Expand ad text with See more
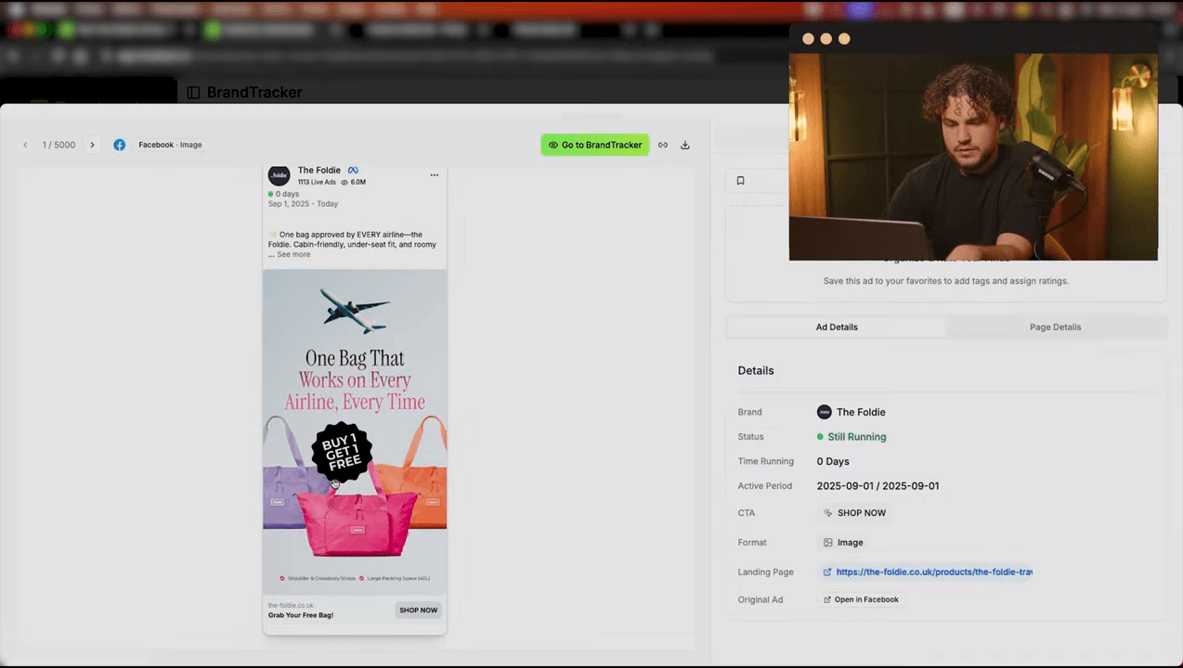This screenshot has height=668, width=1183. click(x=293, y=254)
